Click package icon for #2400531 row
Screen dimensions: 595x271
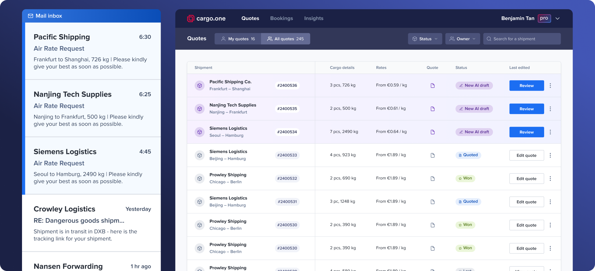click(200, 202)
